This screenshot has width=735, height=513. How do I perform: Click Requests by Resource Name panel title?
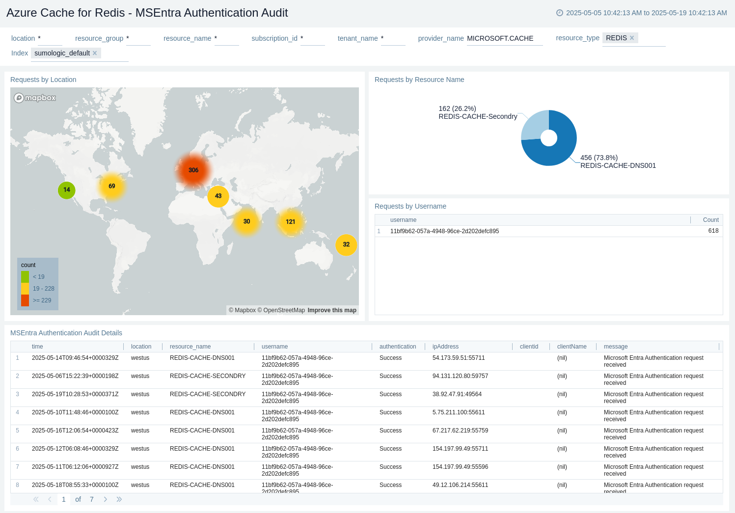(419, 80)
